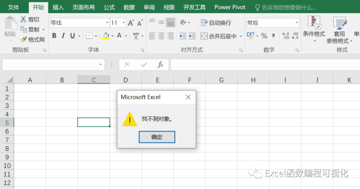Select the Format Painter (格式刷) brush
360x189 pixels.
pos(23,39)
